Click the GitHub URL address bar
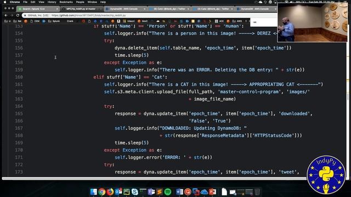The image size is (351, 197). click(x=150, y=15)
